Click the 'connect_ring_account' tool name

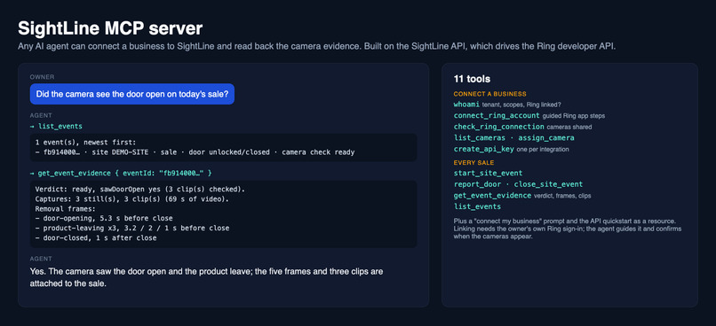coord(497,116)
